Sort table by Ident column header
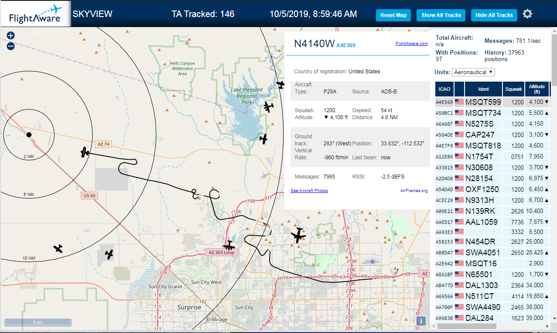 pos(484,89)
